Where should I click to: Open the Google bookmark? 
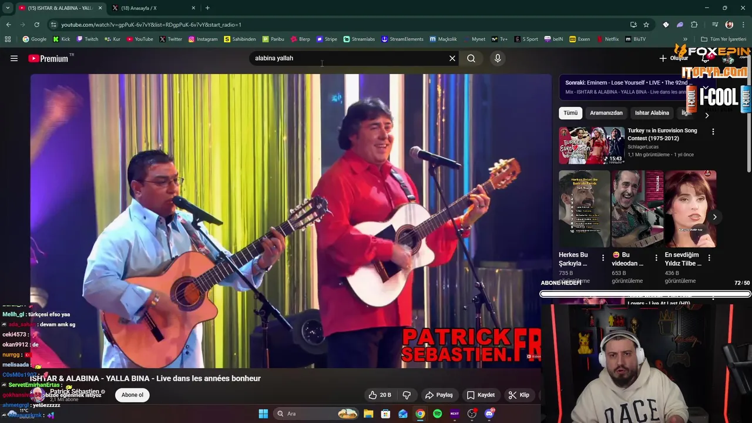(x=35, y=39)
